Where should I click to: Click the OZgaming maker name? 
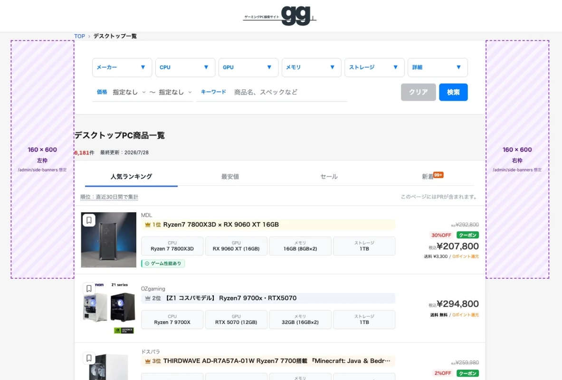coord(153,289)
